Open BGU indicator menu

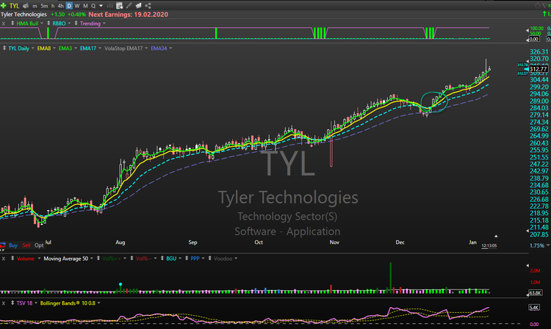tap(180, 258)
